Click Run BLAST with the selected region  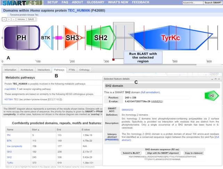[143, 57]
